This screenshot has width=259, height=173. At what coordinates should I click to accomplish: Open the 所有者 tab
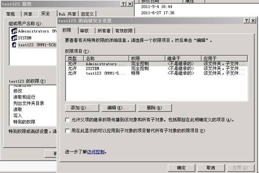pos(104,31)
